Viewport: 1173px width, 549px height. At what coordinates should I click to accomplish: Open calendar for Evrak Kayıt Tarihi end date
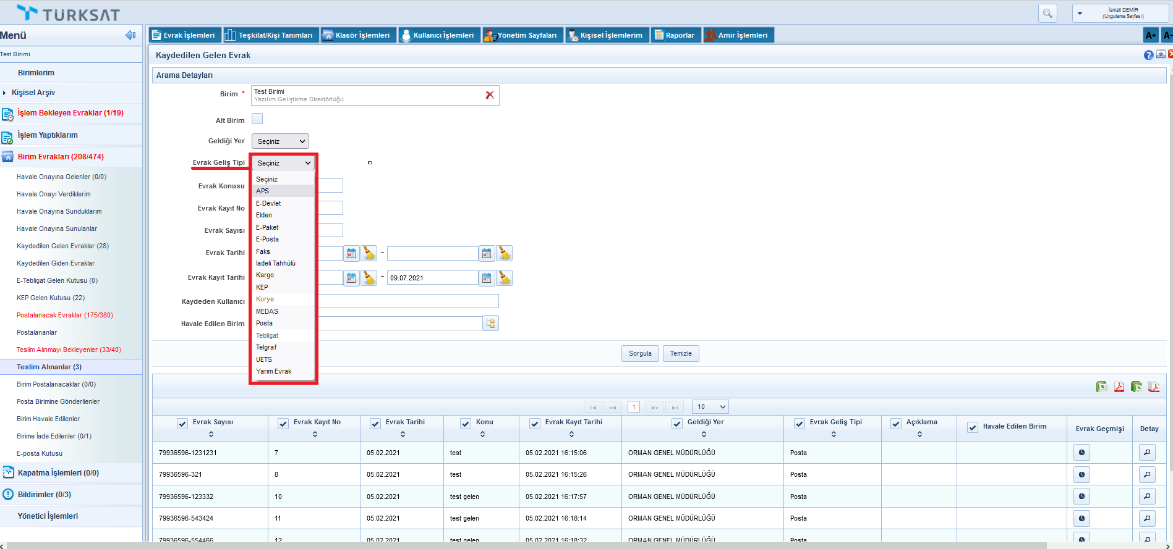[x=487, y=278]
